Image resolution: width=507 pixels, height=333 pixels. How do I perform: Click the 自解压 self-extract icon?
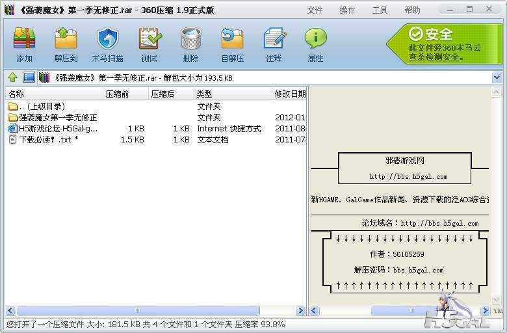pyautogui.click(x=232, y=44)
